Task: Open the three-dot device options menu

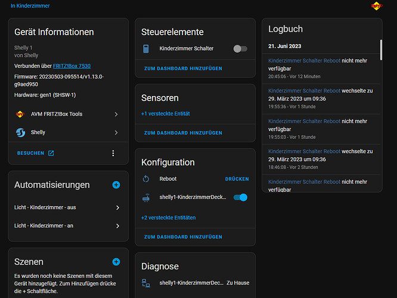Action: point(113,153)
